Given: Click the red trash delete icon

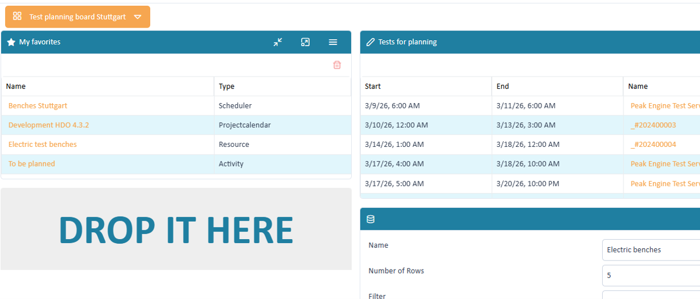Looking at the screenshot, I should [337, 65].
